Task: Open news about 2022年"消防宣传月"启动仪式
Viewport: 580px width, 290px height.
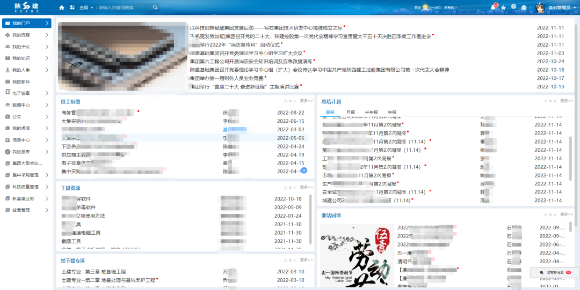Action: point(235,44)
